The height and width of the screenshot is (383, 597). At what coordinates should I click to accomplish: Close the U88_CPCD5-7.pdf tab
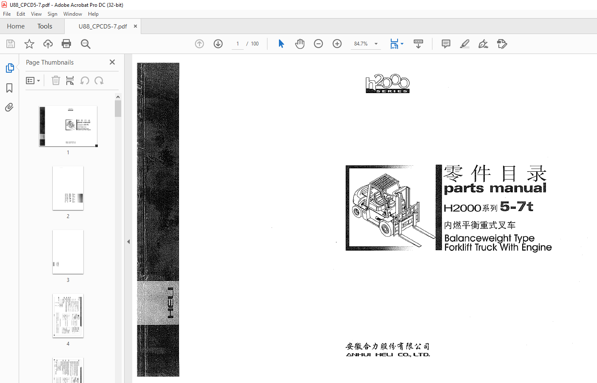pyautogui.click(x=135, y=26)
